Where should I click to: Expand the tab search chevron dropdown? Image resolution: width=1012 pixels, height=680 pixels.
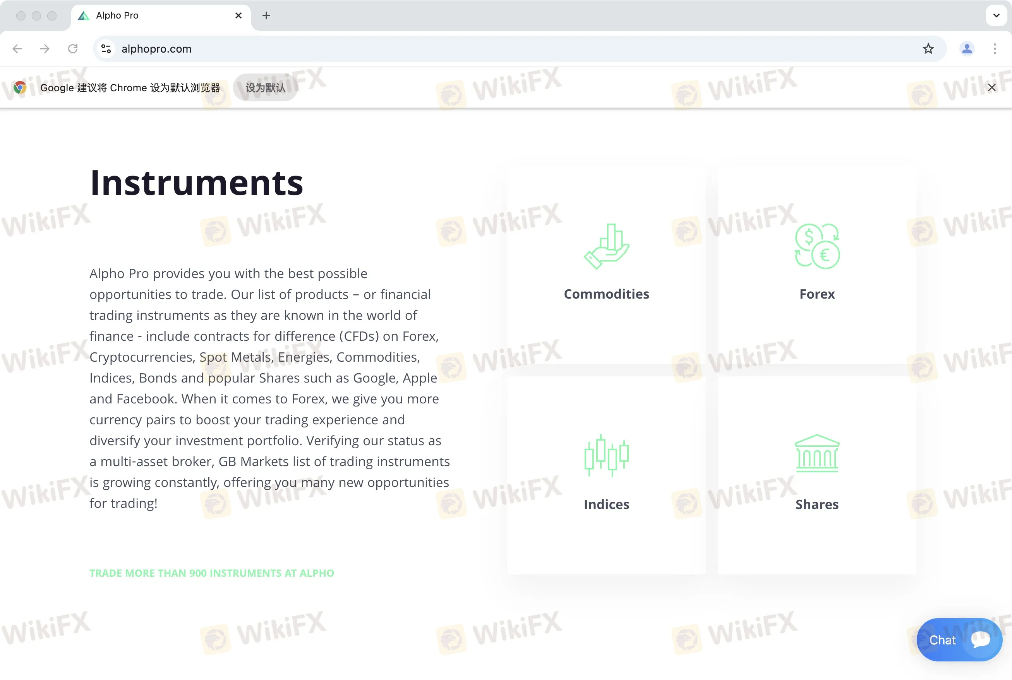tap(996, 15)
